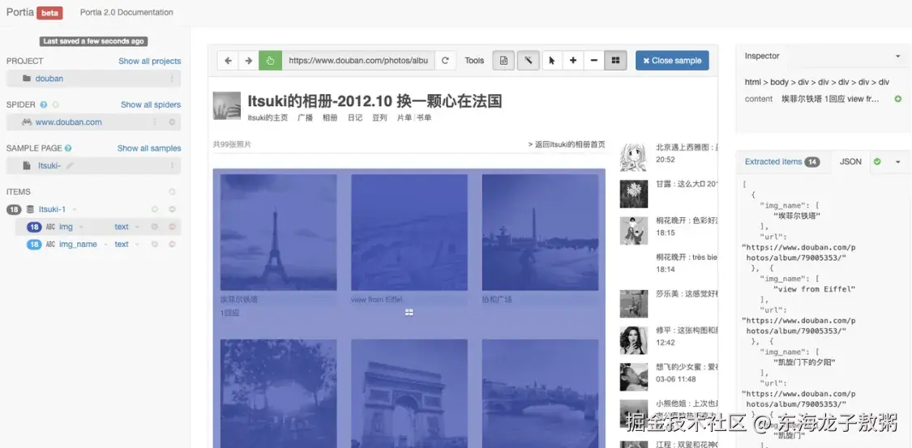Click the Itsuki album avatar image
This screenshot has height=448, width=912.
point(227,106)
